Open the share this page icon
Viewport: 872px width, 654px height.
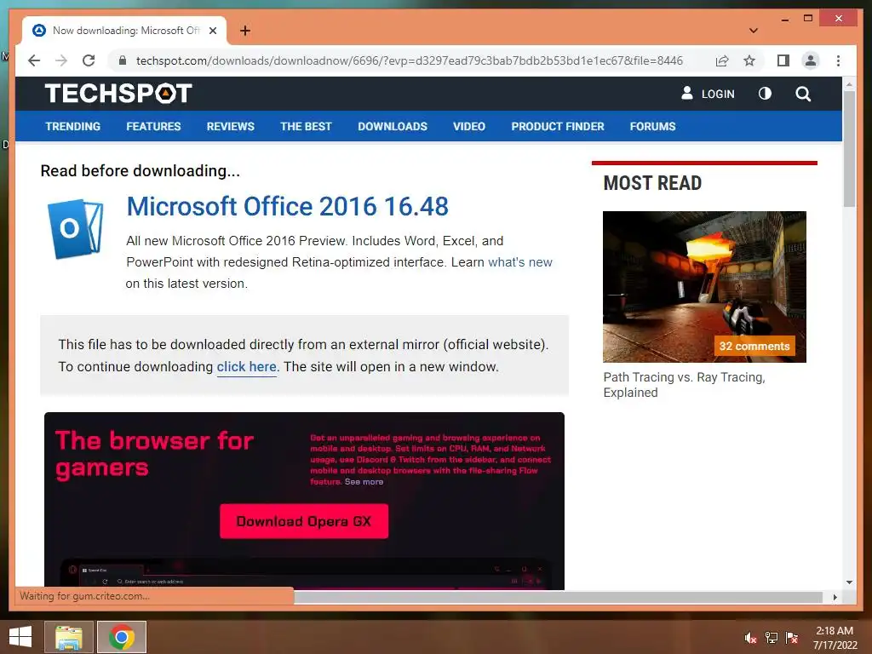pos(722,60)
